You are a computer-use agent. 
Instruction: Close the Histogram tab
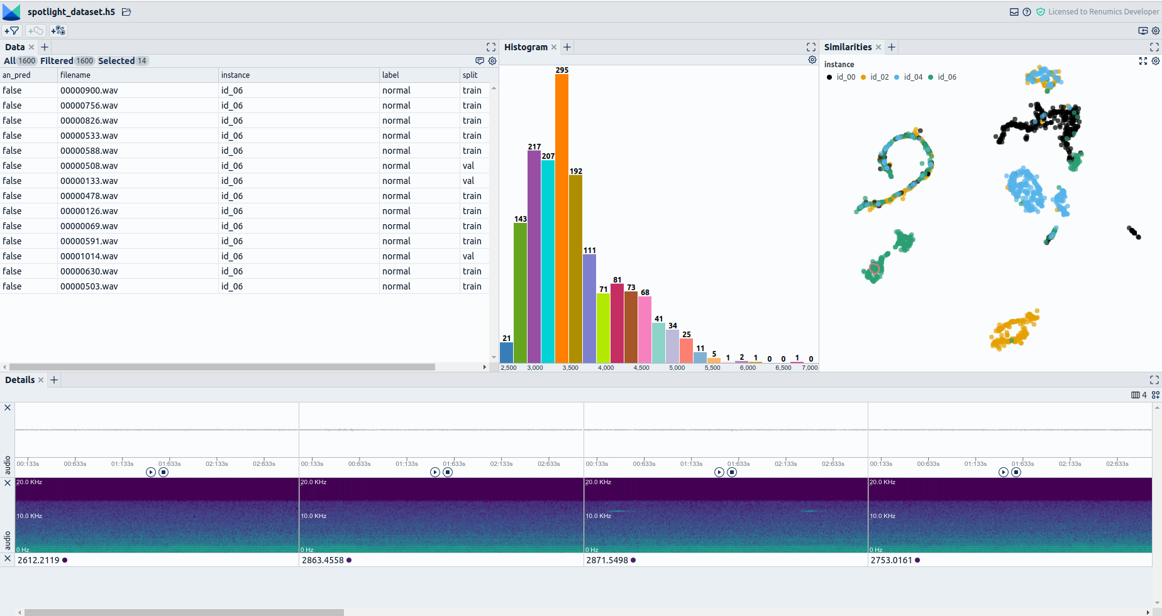coord(554,47)
